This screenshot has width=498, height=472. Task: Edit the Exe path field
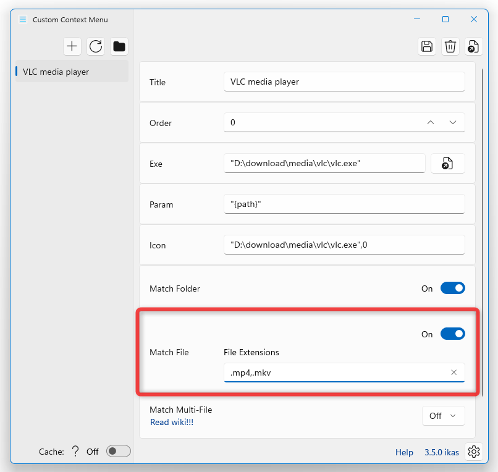324,163
